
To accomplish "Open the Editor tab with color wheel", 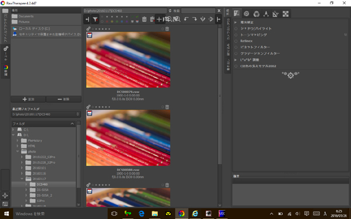I will [6, 71].
